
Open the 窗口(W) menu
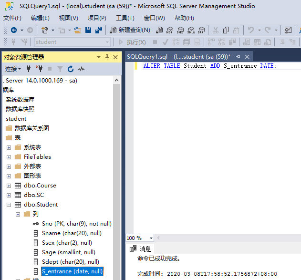click(x=155, y=18)
